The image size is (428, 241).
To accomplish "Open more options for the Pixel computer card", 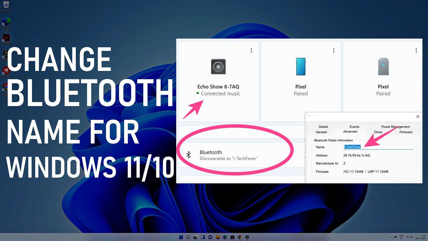I will [x=416, y=51].
